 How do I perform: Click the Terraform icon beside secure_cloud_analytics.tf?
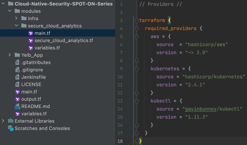[x=31, y=40]
